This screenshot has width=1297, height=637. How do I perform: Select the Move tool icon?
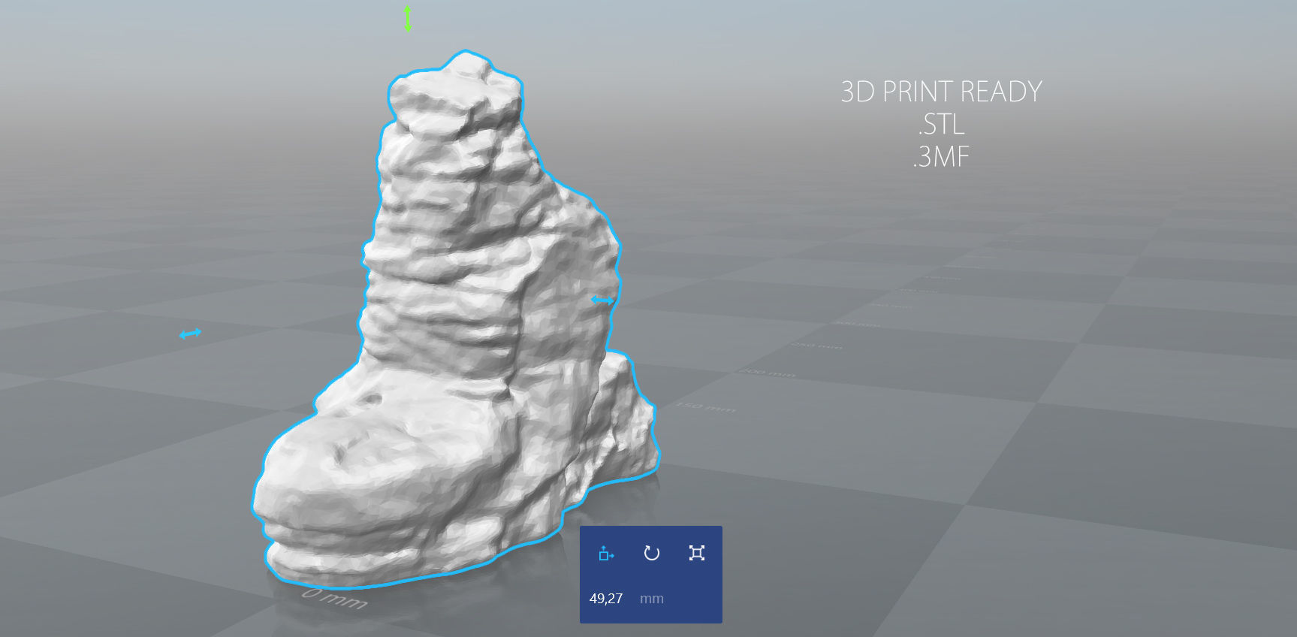(606, 554)
